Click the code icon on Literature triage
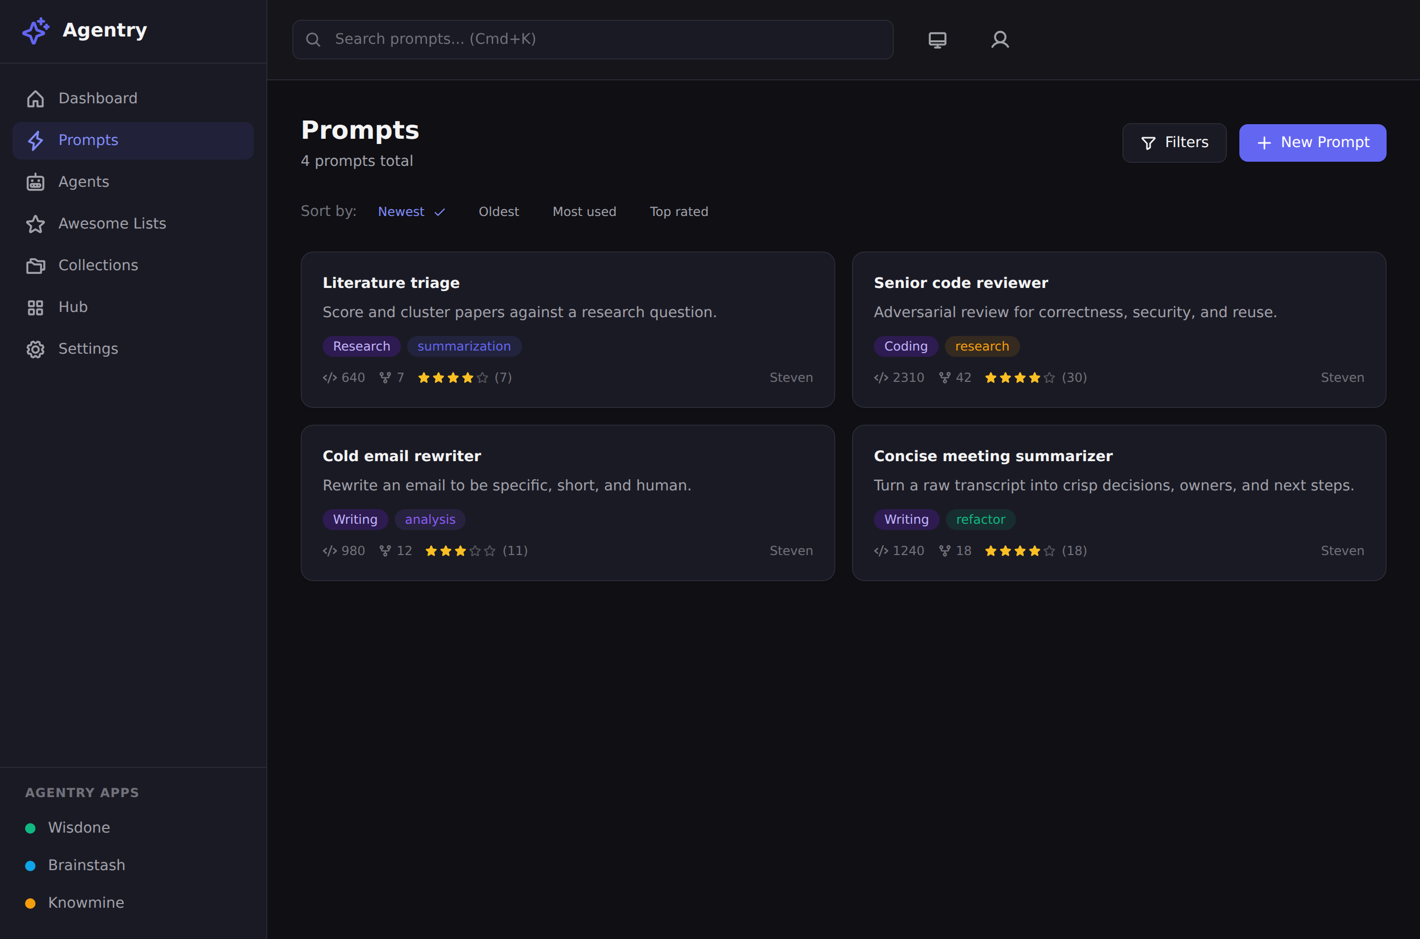The image size is (1420, 939). (x=329, y=377)
